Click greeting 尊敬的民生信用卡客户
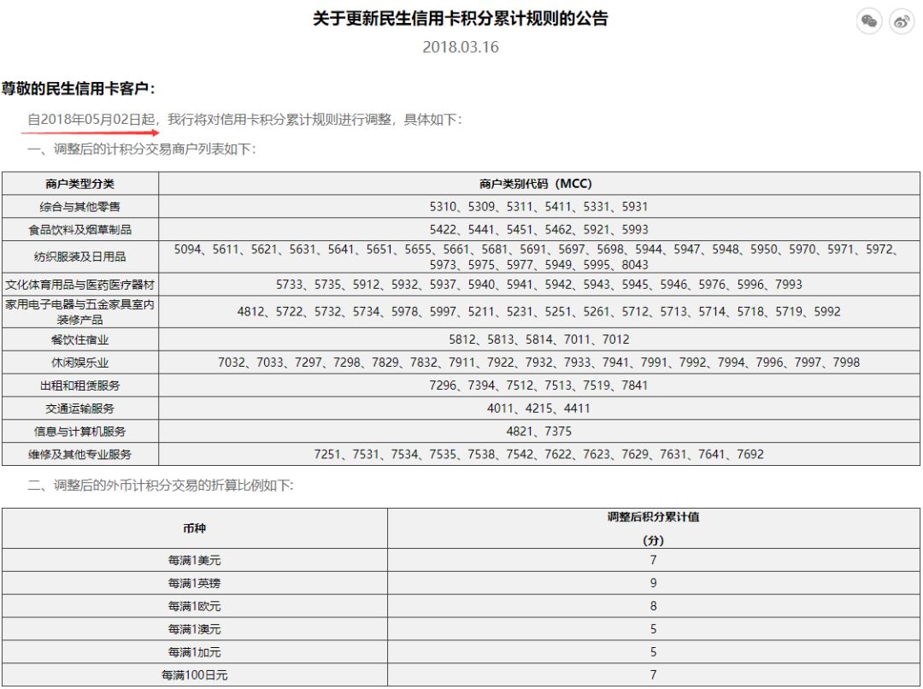 click(78, 89)
